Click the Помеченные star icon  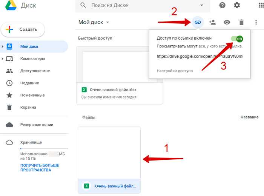(x=9, y=95)
